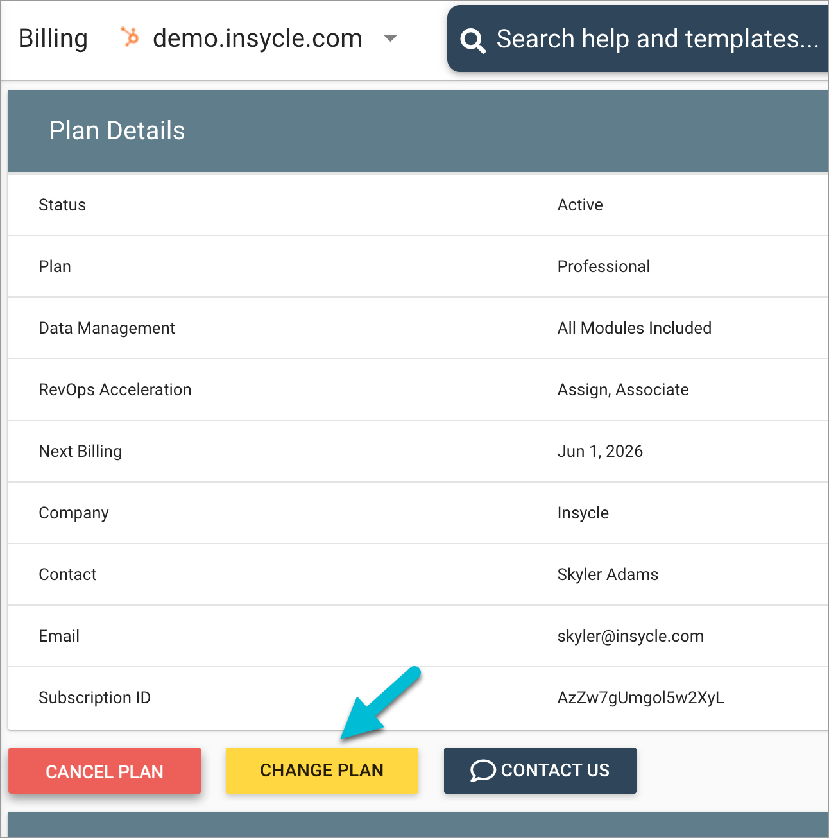829x838 pixels.
Task: Click the CANCEL PLAN button
Action: pos(105,771)
